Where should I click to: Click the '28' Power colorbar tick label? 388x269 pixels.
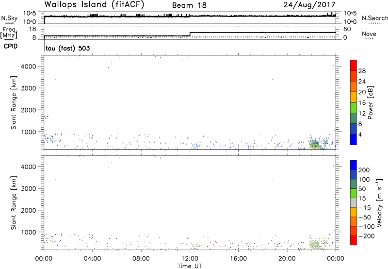click(x=362, y=71)
